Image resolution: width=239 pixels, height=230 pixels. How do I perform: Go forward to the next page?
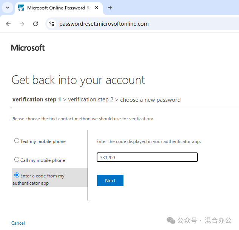coord(22,24)
